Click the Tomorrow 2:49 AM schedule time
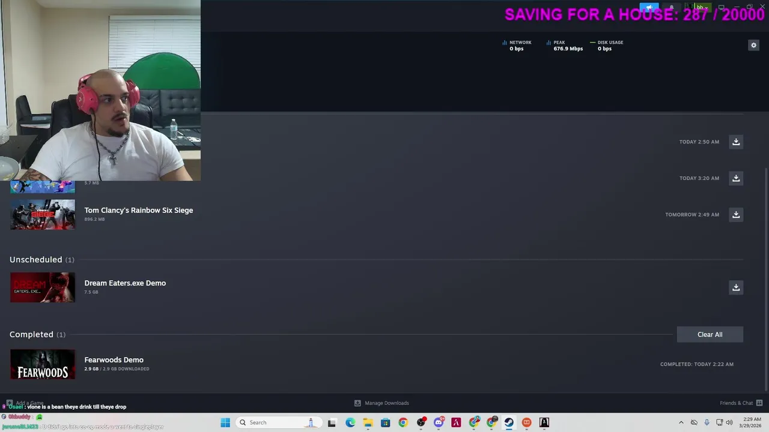The image size is (769, 432). pyautogui.click(x=692, y=214)
